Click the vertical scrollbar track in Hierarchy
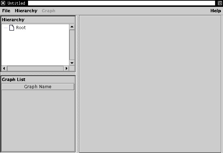223x153 pixels. 72,45
